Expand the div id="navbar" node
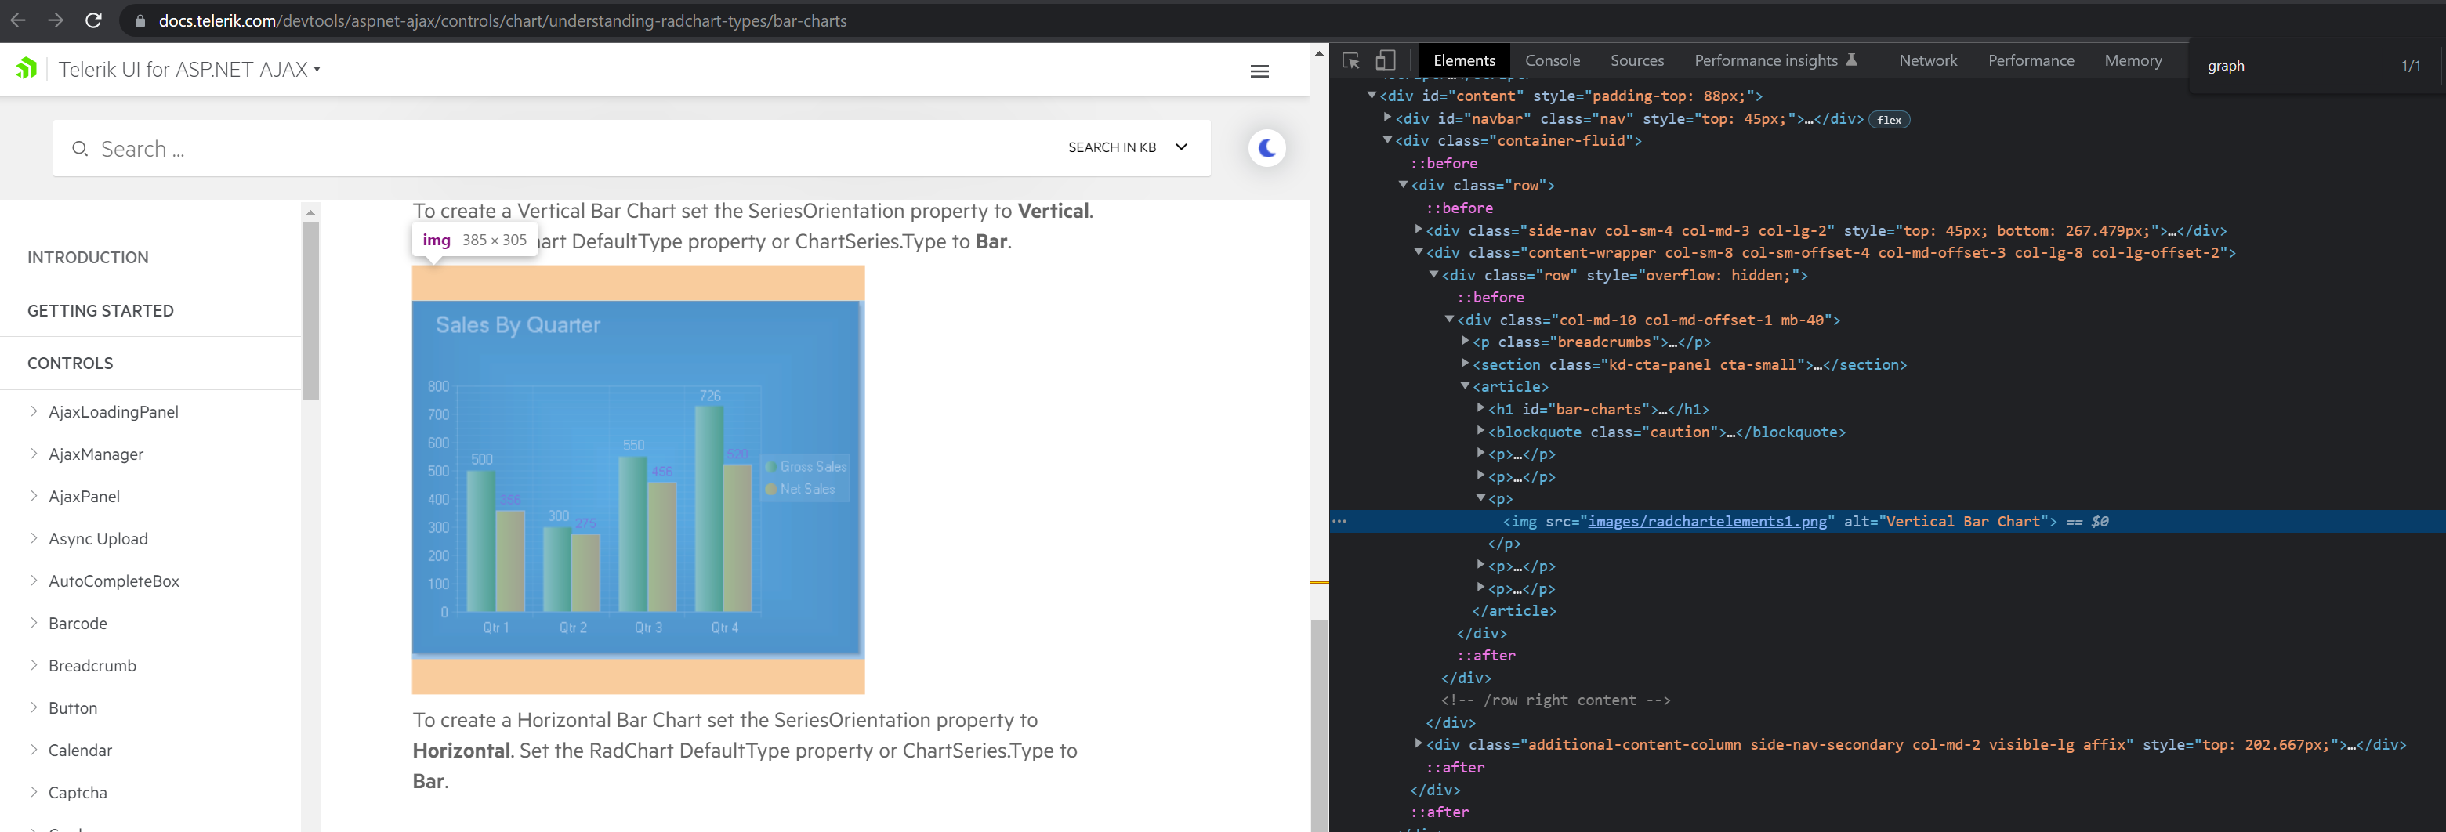Image resolution: width=2446 pixels, height=832 pixels. 1387,118
